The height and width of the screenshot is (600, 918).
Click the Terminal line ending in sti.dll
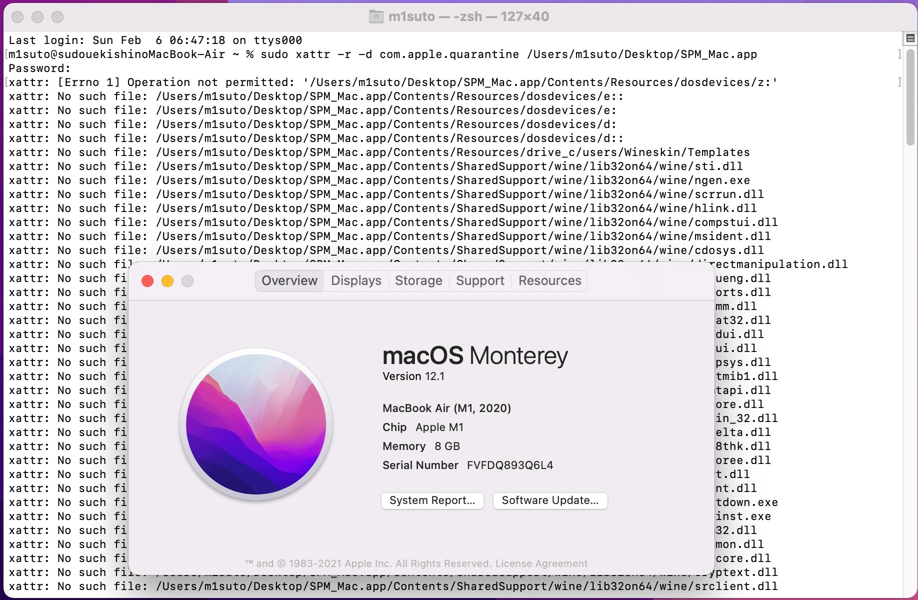pyautogui.click(x=375, y=166)
